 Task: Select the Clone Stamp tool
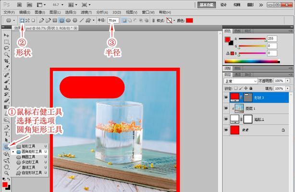pyautogui.click(x=6, y=88)
